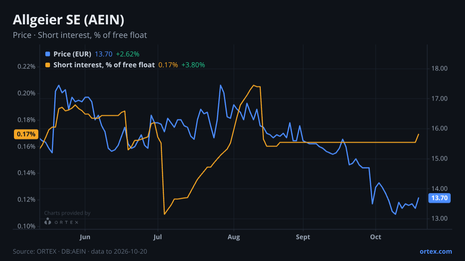The width and height of the screenshot is (465, 261).
Task: Click the 14.00 right axis label
Action: [x=439, y=189]
